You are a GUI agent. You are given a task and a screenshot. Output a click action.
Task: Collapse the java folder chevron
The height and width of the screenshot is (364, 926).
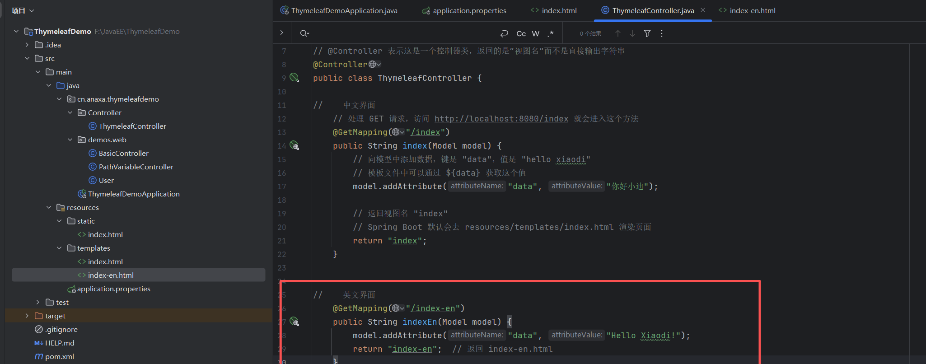[x=49, y=85]
